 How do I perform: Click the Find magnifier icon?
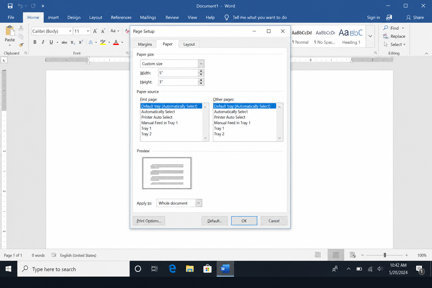386,28
